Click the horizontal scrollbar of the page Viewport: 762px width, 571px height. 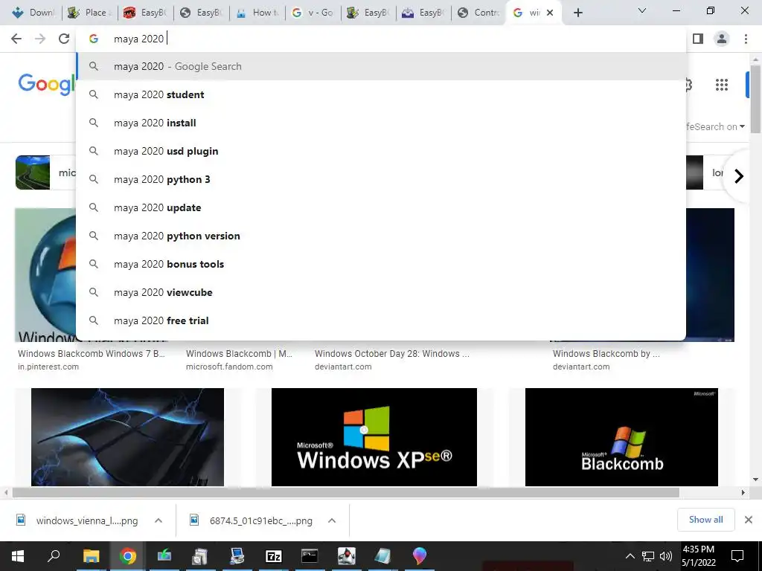(345, 492)
